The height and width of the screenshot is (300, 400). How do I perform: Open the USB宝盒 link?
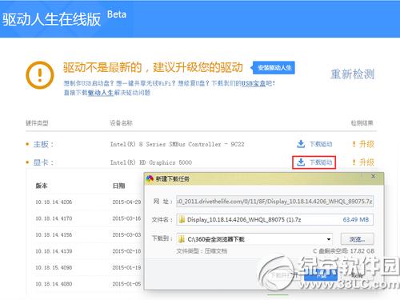click(x=254, y=83)
